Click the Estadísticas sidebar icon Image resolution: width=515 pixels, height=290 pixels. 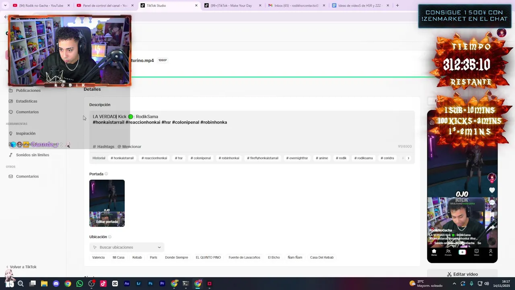tap(10, 101)
